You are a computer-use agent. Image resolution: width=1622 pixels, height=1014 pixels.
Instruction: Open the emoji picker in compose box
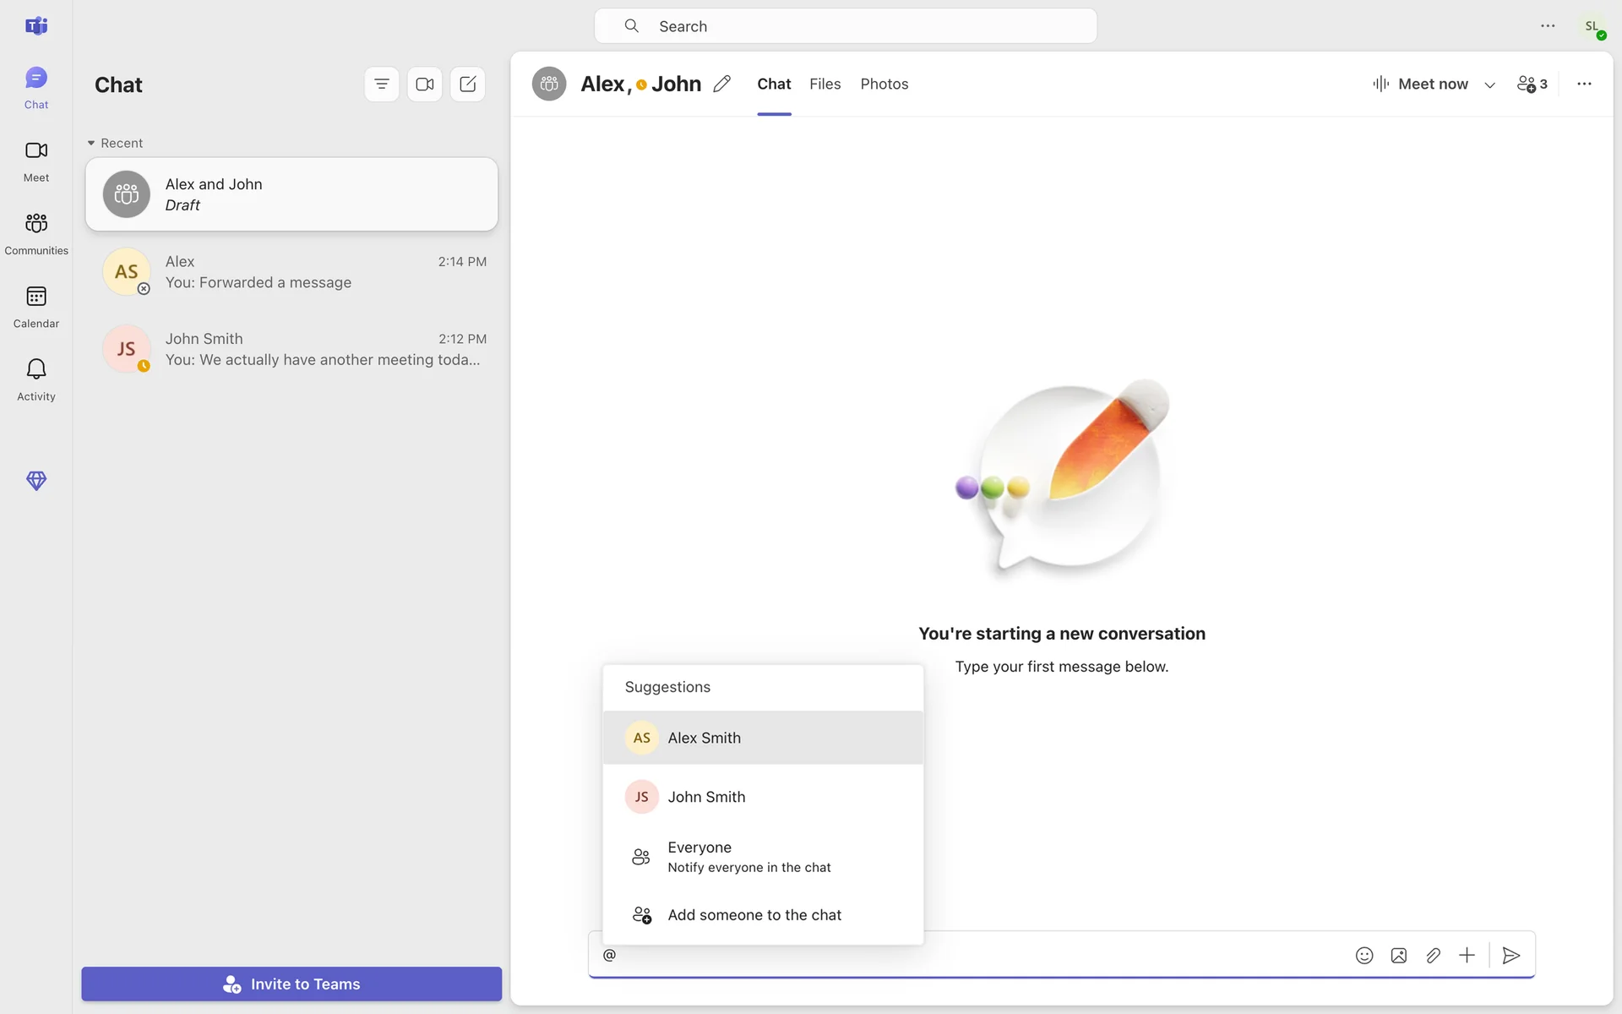pyautogui.click(x=1363, y=955)
